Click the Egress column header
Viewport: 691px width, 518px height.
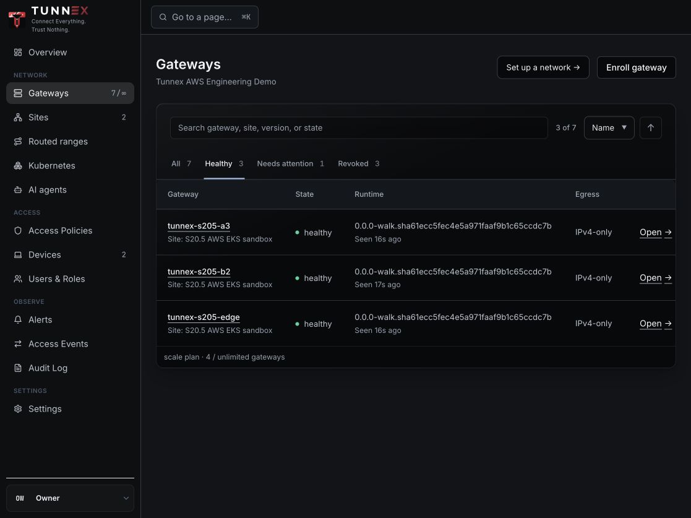pyautogui.click(x=587, y=194)
